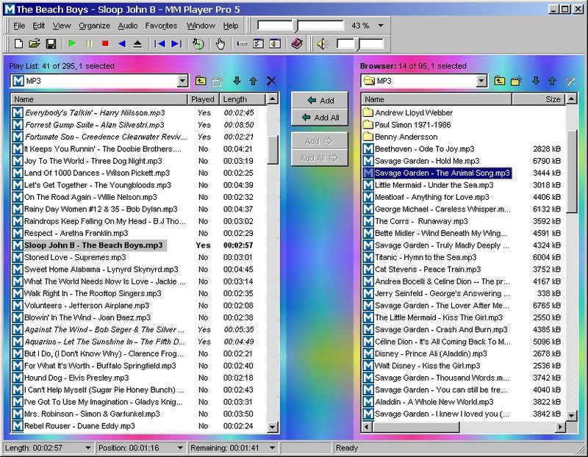
Task: Open the View menu
Action: click(x=62, y=26)
